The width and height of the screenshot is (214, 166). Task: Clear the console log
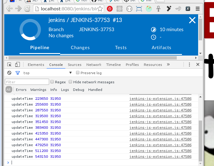coord(9,73)
